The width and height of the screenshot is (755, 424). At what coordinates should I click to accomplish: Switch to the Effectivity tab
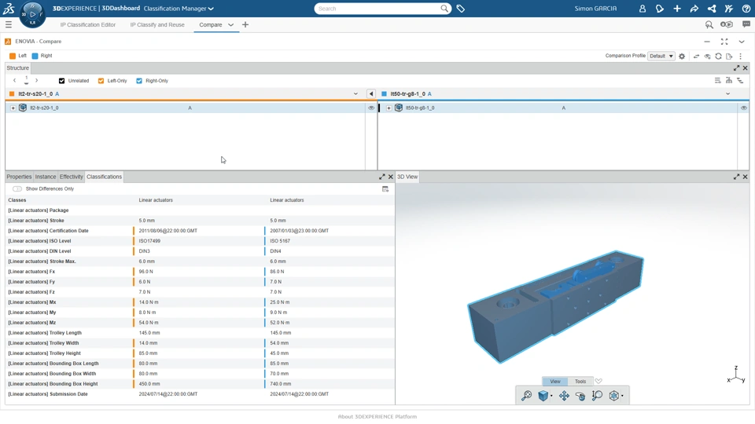coord(72,177)
